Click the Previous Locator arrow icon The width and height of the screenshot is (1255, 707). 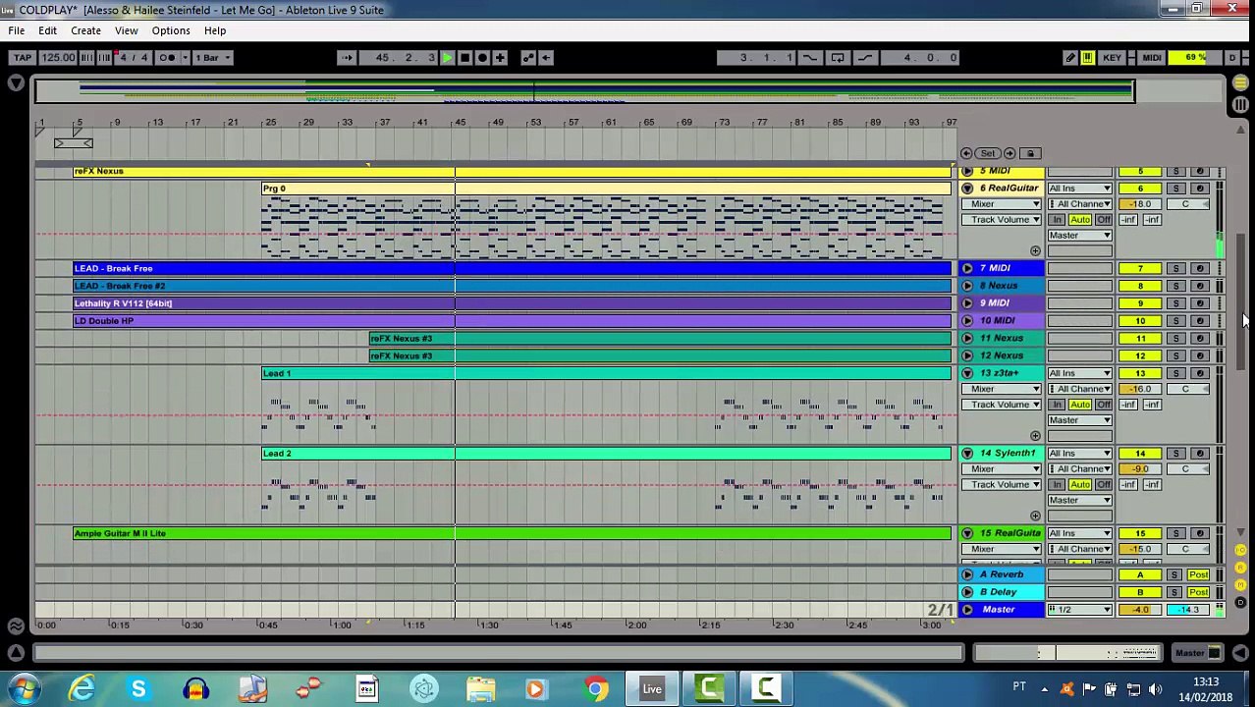966,153
